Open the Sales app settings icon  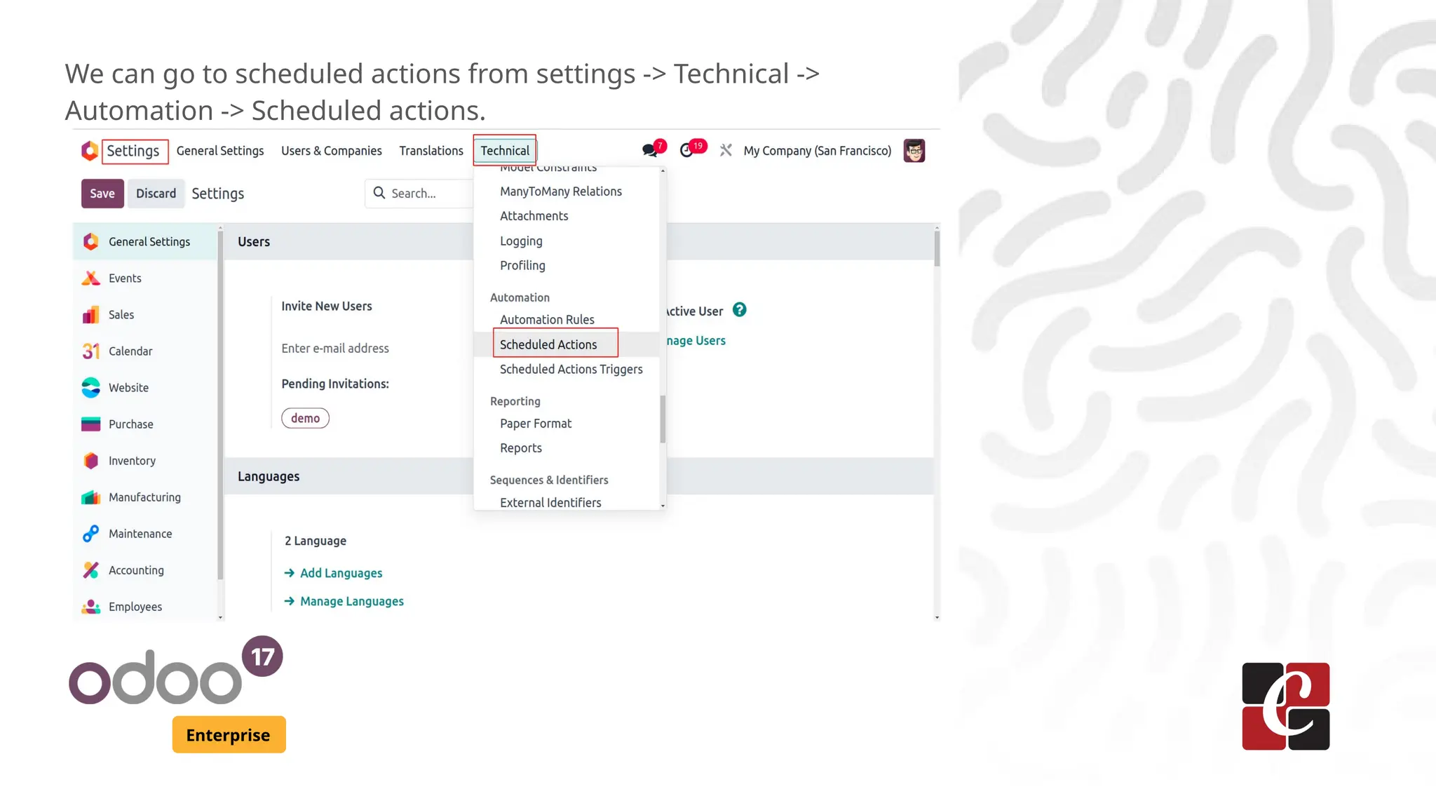(x=91, y=315)
